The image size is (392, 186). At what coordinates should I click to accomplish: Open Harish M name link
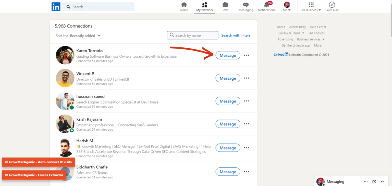(85, 141)
